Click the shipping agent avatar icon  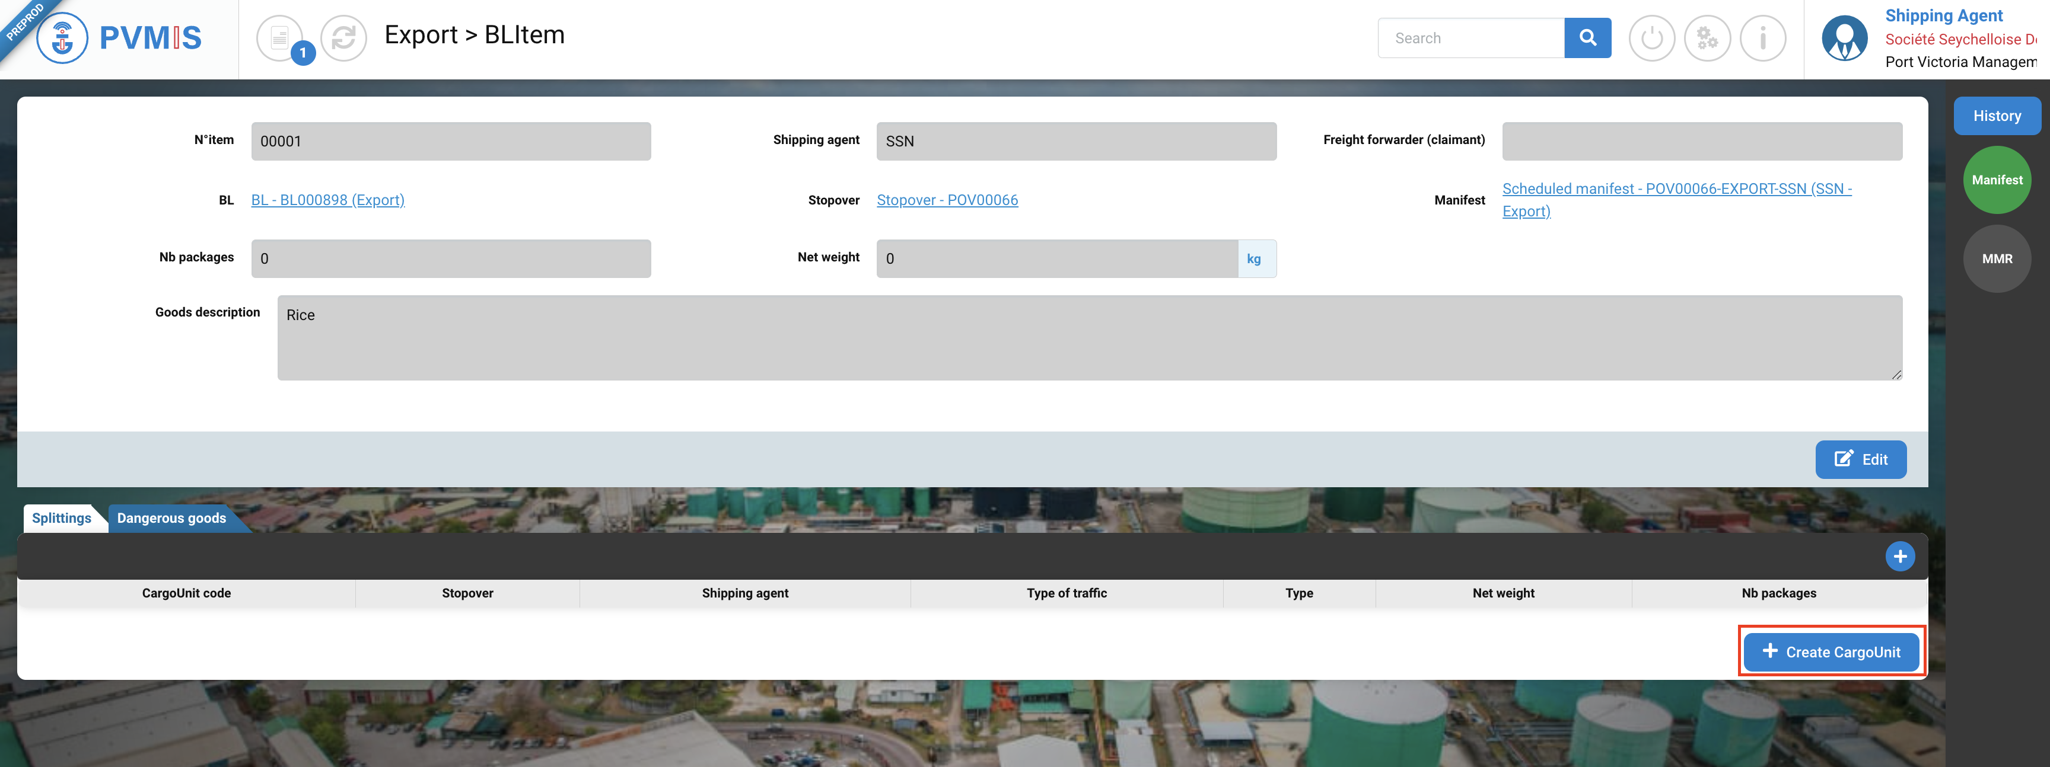click(1844, 37)
